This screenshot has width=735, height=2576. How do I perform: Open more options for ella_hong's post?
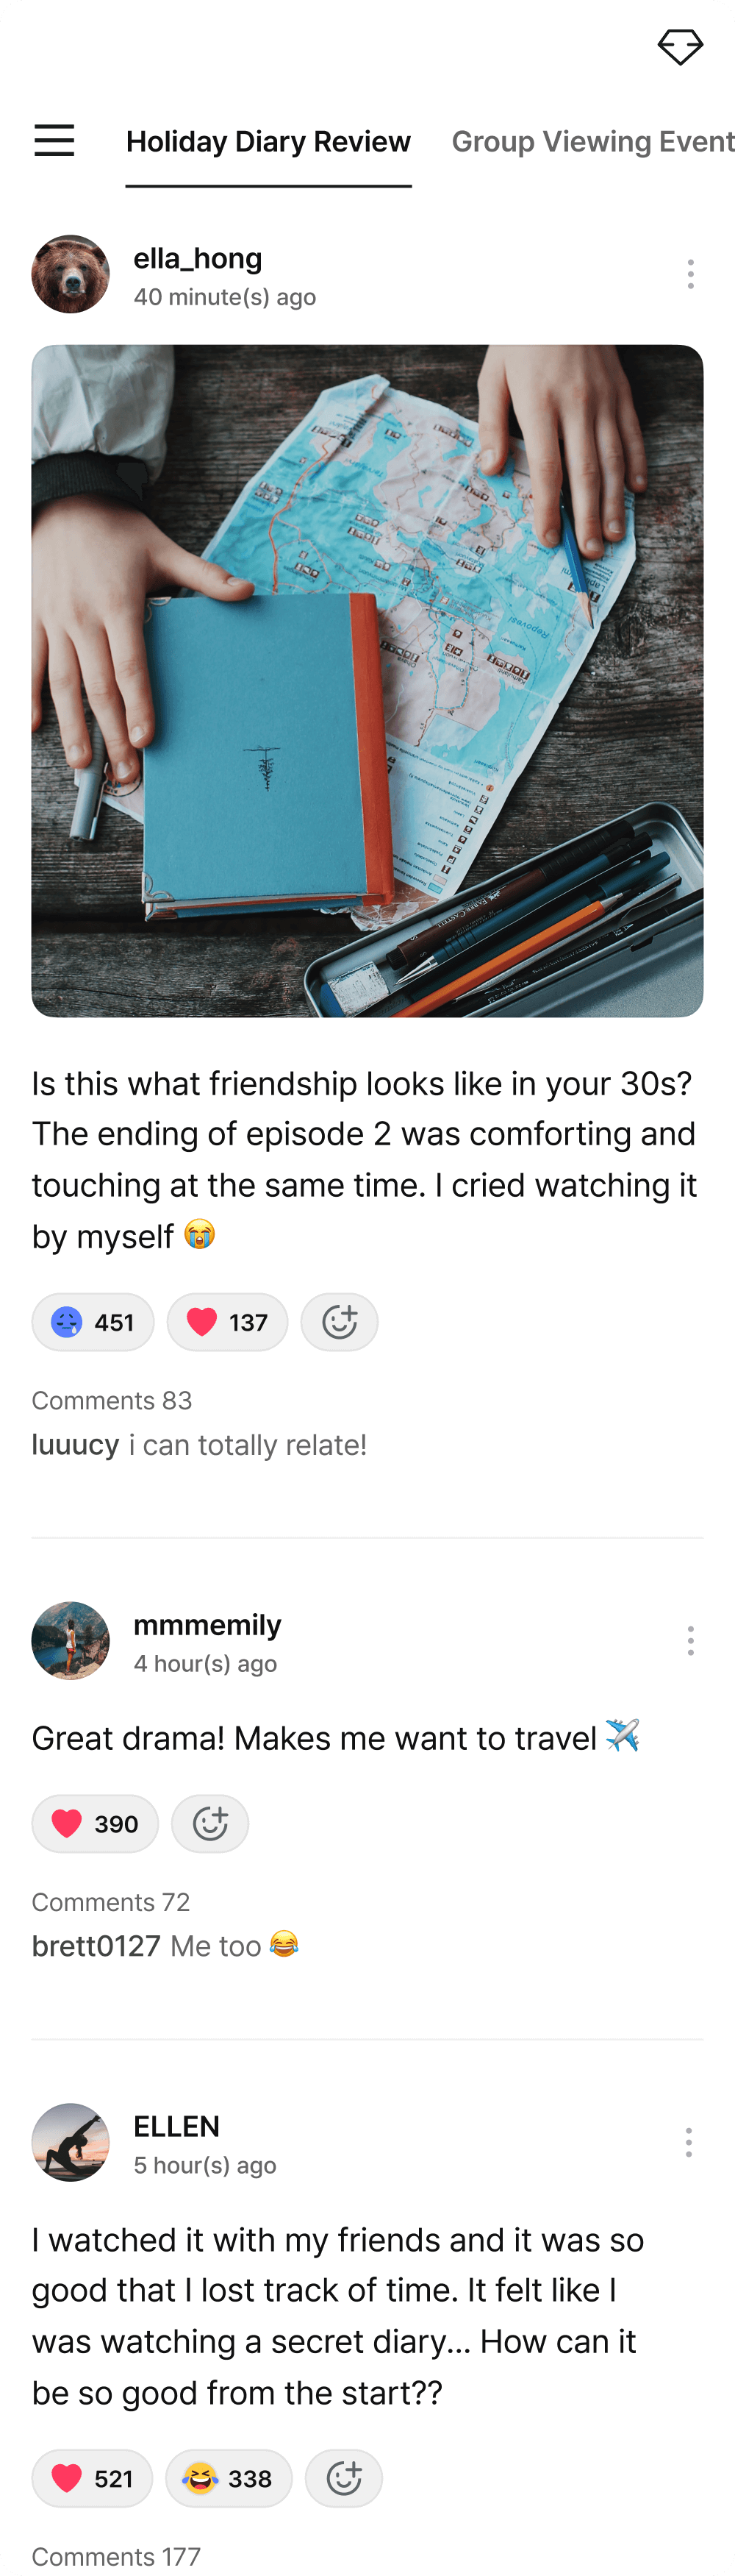click(690, 274)
